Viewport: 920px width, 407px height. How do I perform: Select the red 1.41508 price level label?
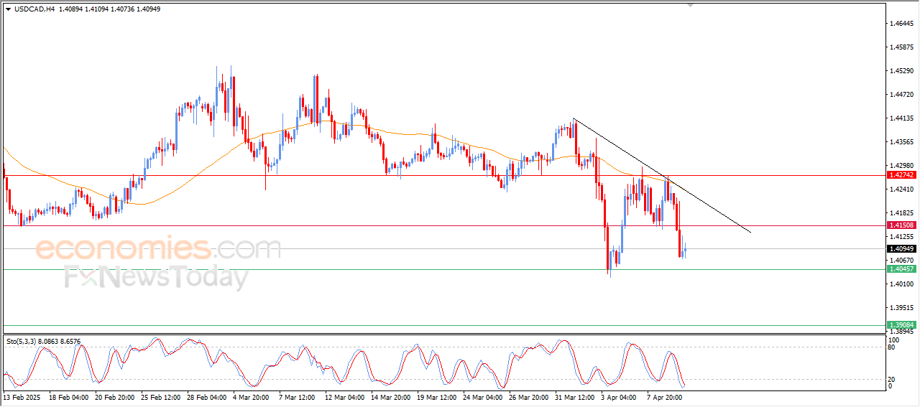(901, 225)
